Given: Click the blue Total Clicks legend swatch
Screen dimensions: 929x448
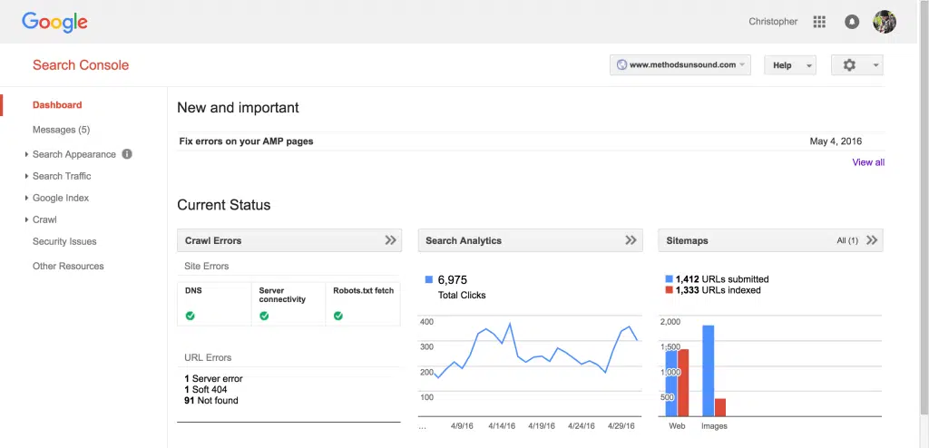Looking at the screenshot, I should coord(429,280).
